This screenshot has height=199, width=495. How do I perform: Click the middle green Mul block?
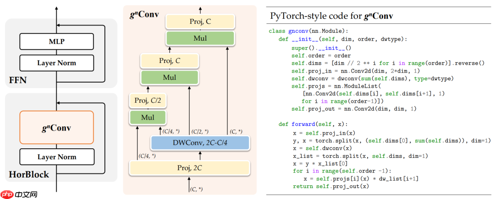pyautogui.click(x=169, y=77)
